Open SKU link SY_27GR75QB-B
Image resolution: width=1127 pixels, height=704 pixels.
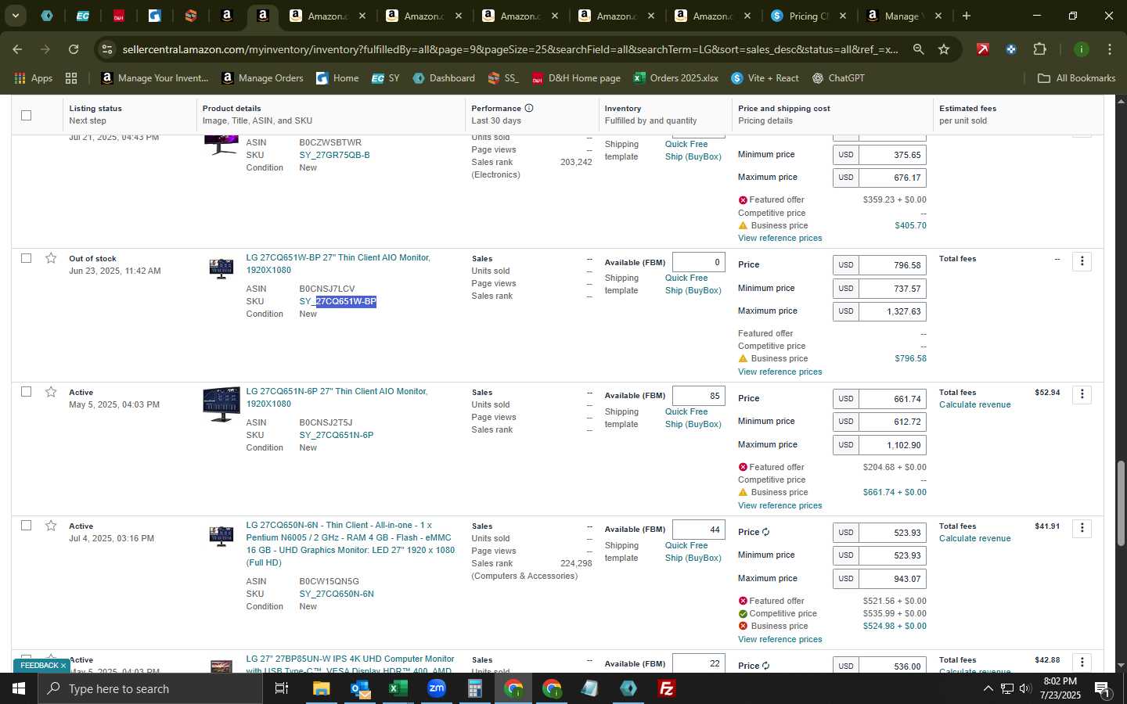click(x=334, y=155)
